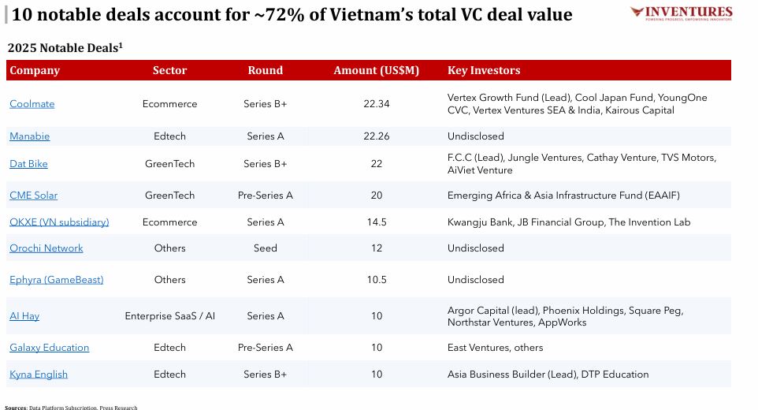Select the Key Investors column header
Screen dimensions: 758x410
[484, 70]
